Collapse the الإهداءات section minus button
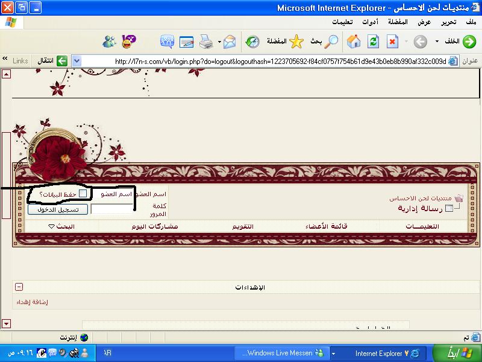This screenshot has height=362, width=482. 19,287
